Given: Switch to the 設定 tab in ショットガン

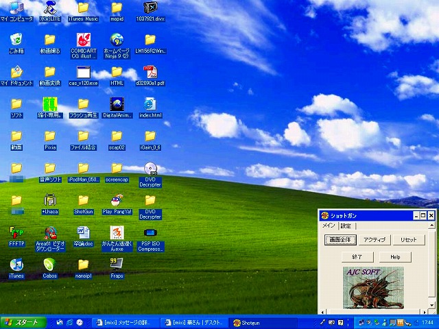Looking at the screenshot, I should pos(346,226).
